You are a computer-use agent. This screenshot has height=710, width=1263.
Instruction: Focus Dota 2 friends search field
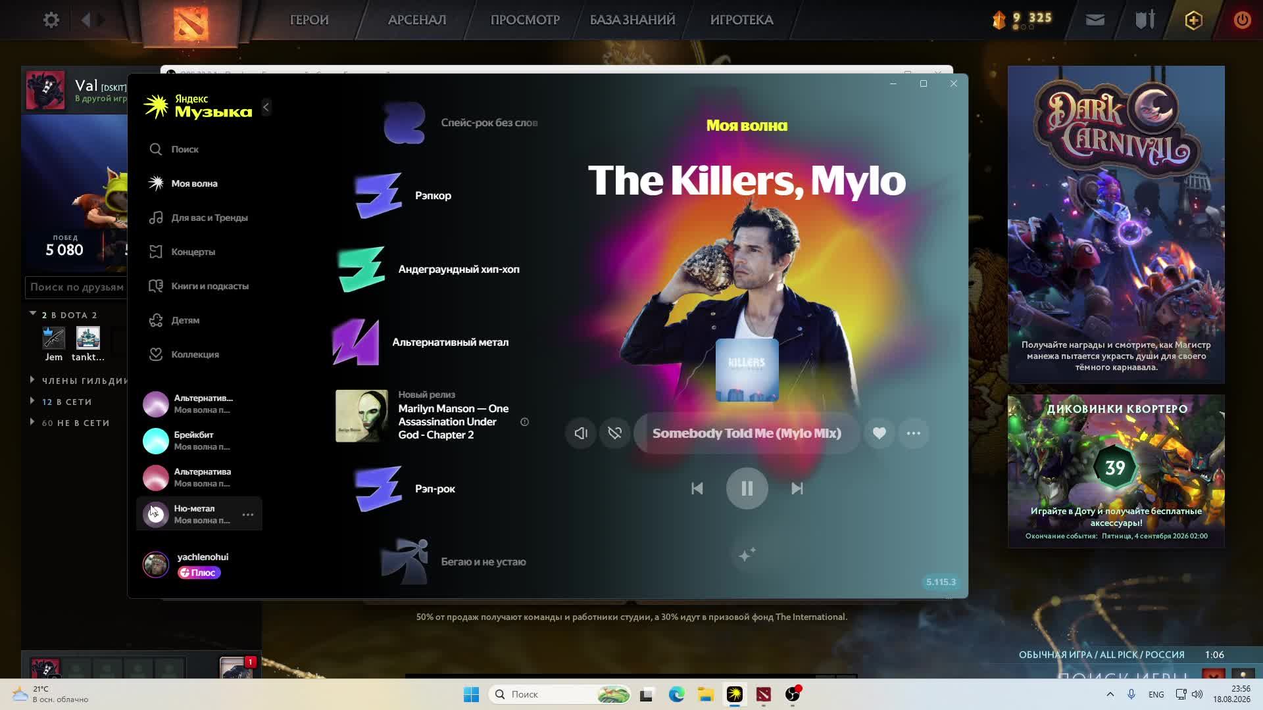click(76, 287)
